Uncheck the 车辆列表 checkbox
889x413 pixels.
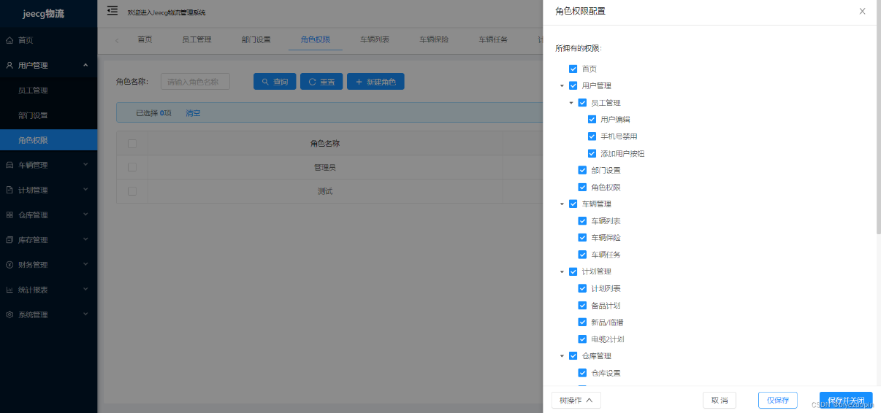(x=583, y=221)
